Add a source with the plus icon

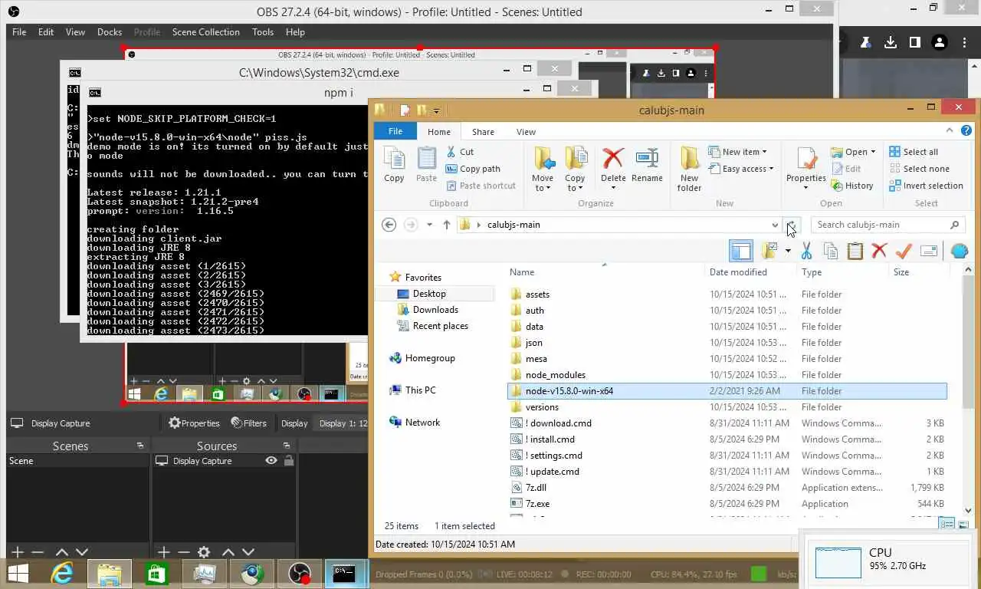[163, 551]
